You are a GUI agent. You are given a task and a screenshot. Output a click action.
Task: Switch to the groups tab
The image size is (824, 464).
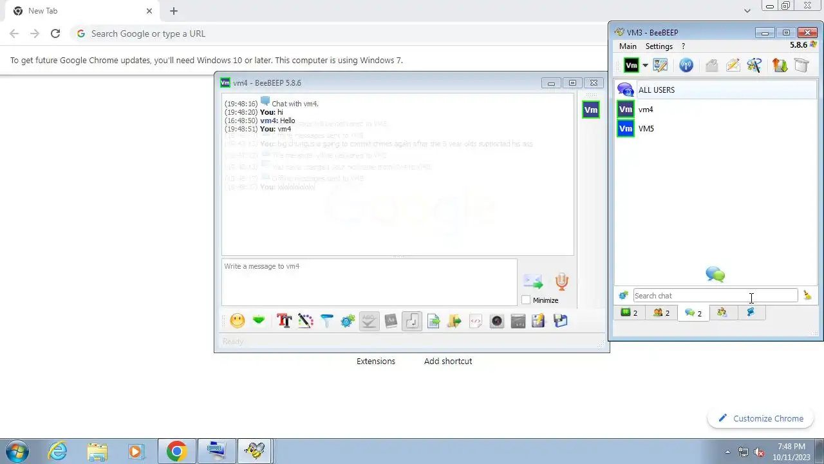(x=722, y=313)
